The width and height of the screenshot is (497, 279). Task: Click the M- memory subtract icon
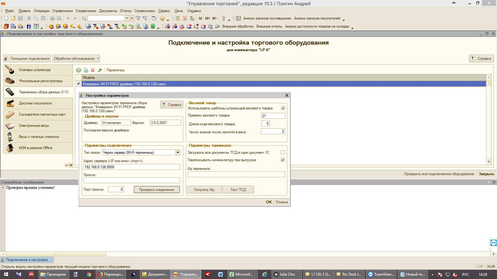pyautogui.click(x=215, y=18)
